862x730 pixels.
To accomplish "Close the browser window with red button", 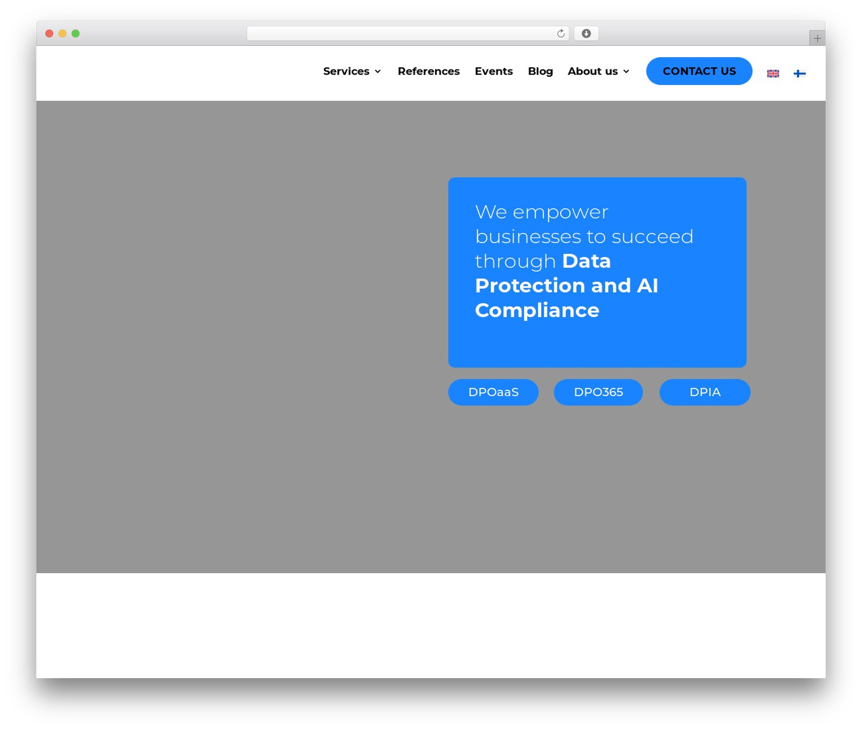I will [x=49, y=34].
